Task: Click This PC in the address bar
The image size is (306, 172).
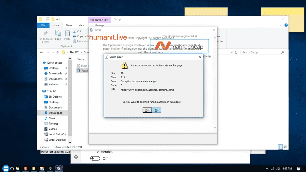Action: point(74,52)
